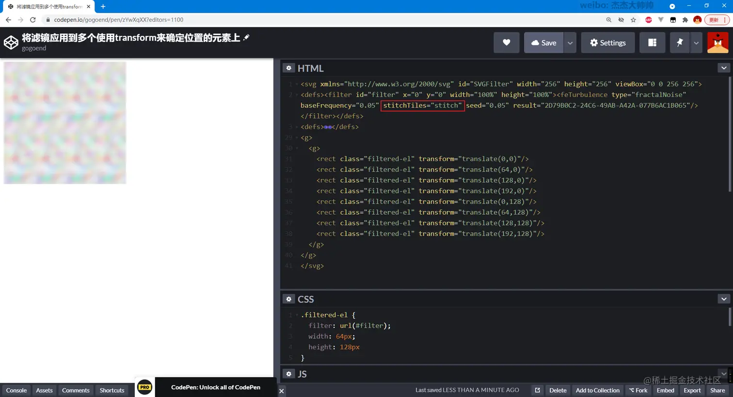Open the Tampermonkey extension icon
This screenshot has width=733, height=397.
click(x=673, y=20)
